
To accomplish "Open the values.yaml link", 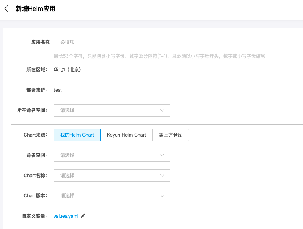I will (66, 216).
